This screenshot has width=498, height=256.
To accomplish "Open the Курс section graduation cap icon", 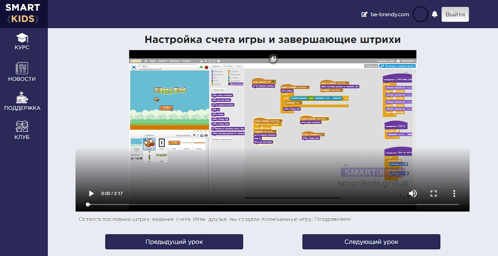I will [22, 38].
